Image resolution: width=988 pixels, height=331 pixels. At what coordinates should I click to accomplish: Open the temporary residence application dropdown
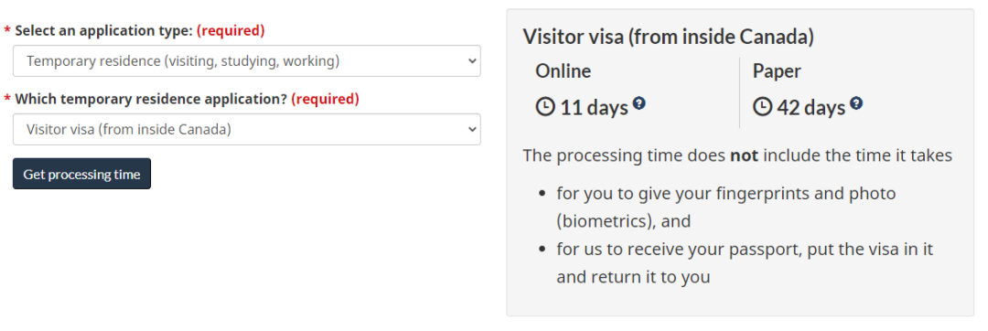[246, 130]
